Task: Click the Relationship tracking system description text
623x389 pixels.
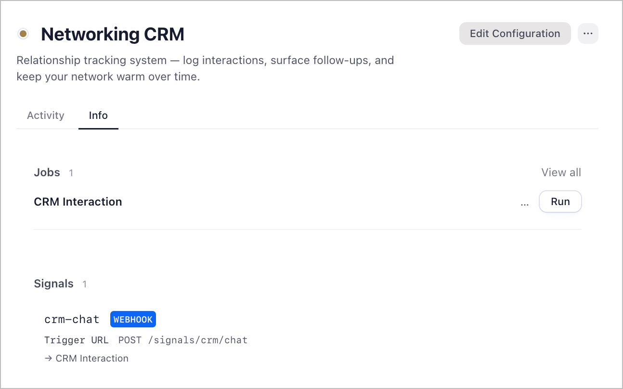Action: [x=205, y=68]
